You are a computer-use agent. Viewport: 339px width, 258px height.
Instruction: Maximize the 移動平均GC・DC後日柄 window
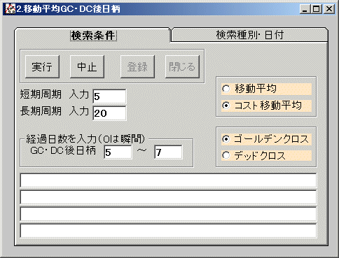click(317, 9)
